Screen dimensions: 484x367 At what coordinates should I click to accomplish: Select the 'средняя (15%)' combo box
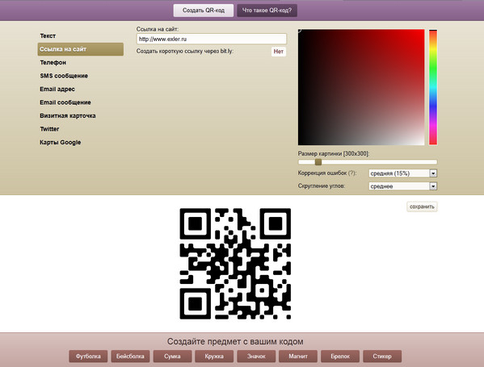tap(403, 173)
